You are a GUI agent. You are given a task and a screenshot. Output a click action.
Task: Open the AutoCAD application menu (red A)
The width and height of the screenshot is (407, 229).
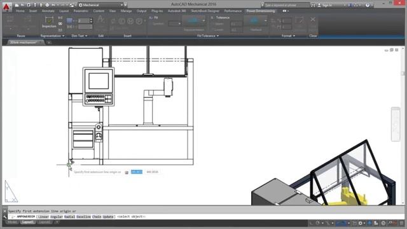point(6,7)
